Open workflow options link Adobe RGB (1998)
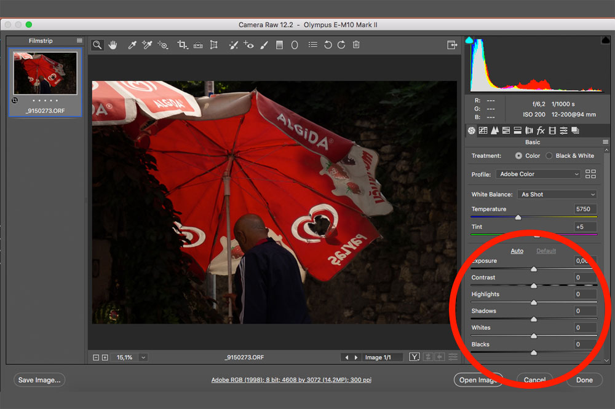 [x=292, y=380]
